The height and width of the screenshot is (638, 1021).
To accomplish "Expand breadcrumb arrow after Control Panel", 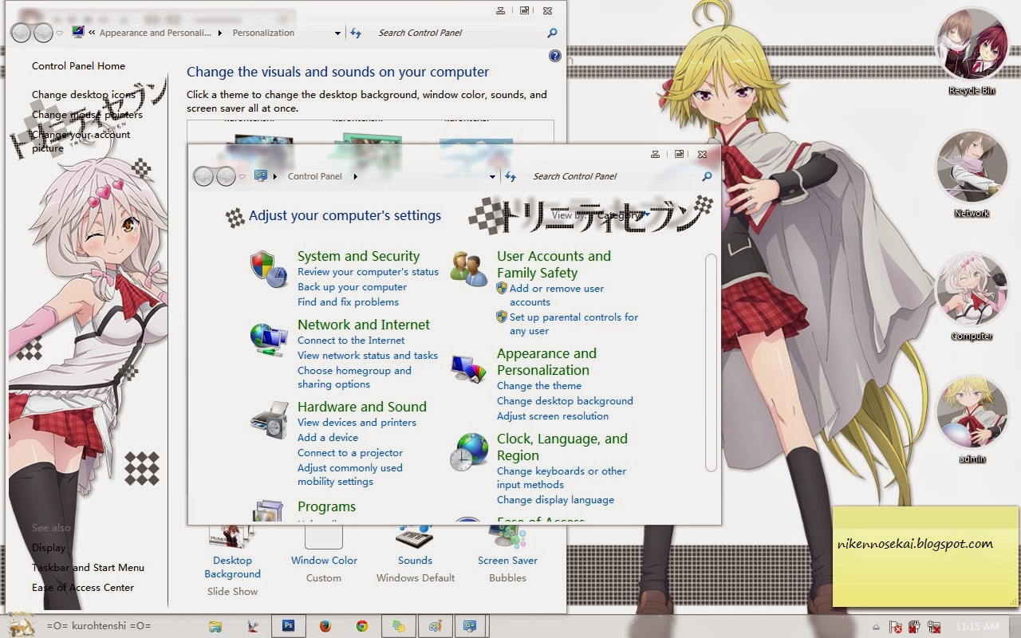I will (355, 176).
